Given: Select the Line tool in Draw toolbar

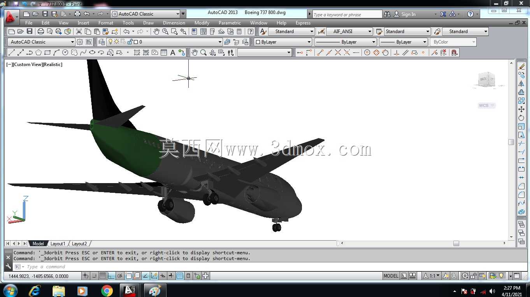Looking at the screenshot, I should (x=12, y=52).
